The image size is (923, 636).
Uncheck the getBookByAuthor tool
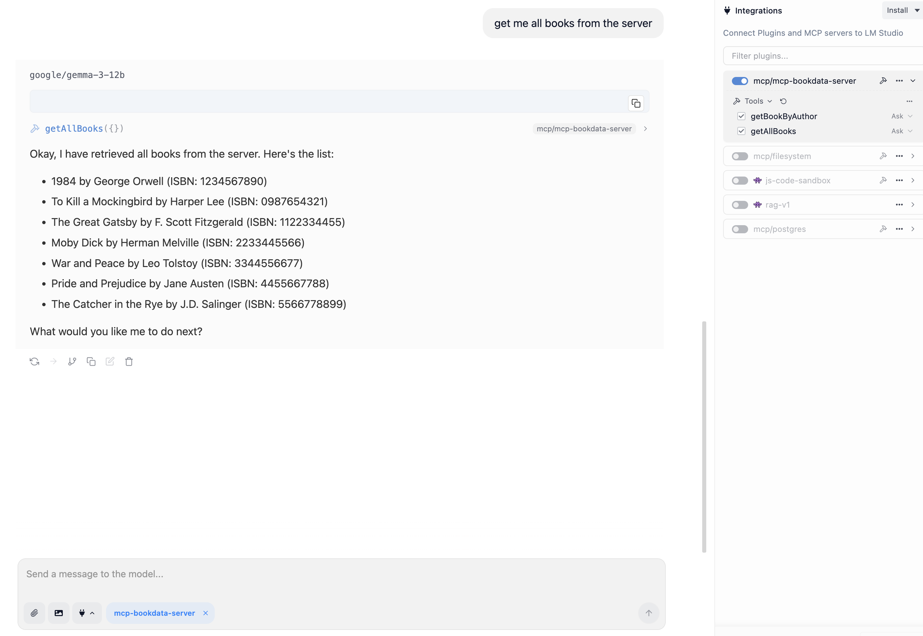pos(742,116)
